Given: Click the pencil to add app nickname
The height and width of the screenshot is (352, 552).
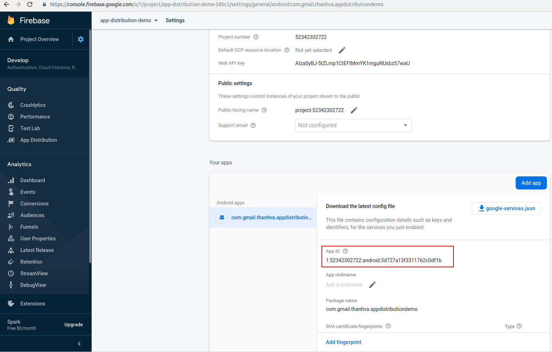Looking at the screenshot, I should coord(372,285).
